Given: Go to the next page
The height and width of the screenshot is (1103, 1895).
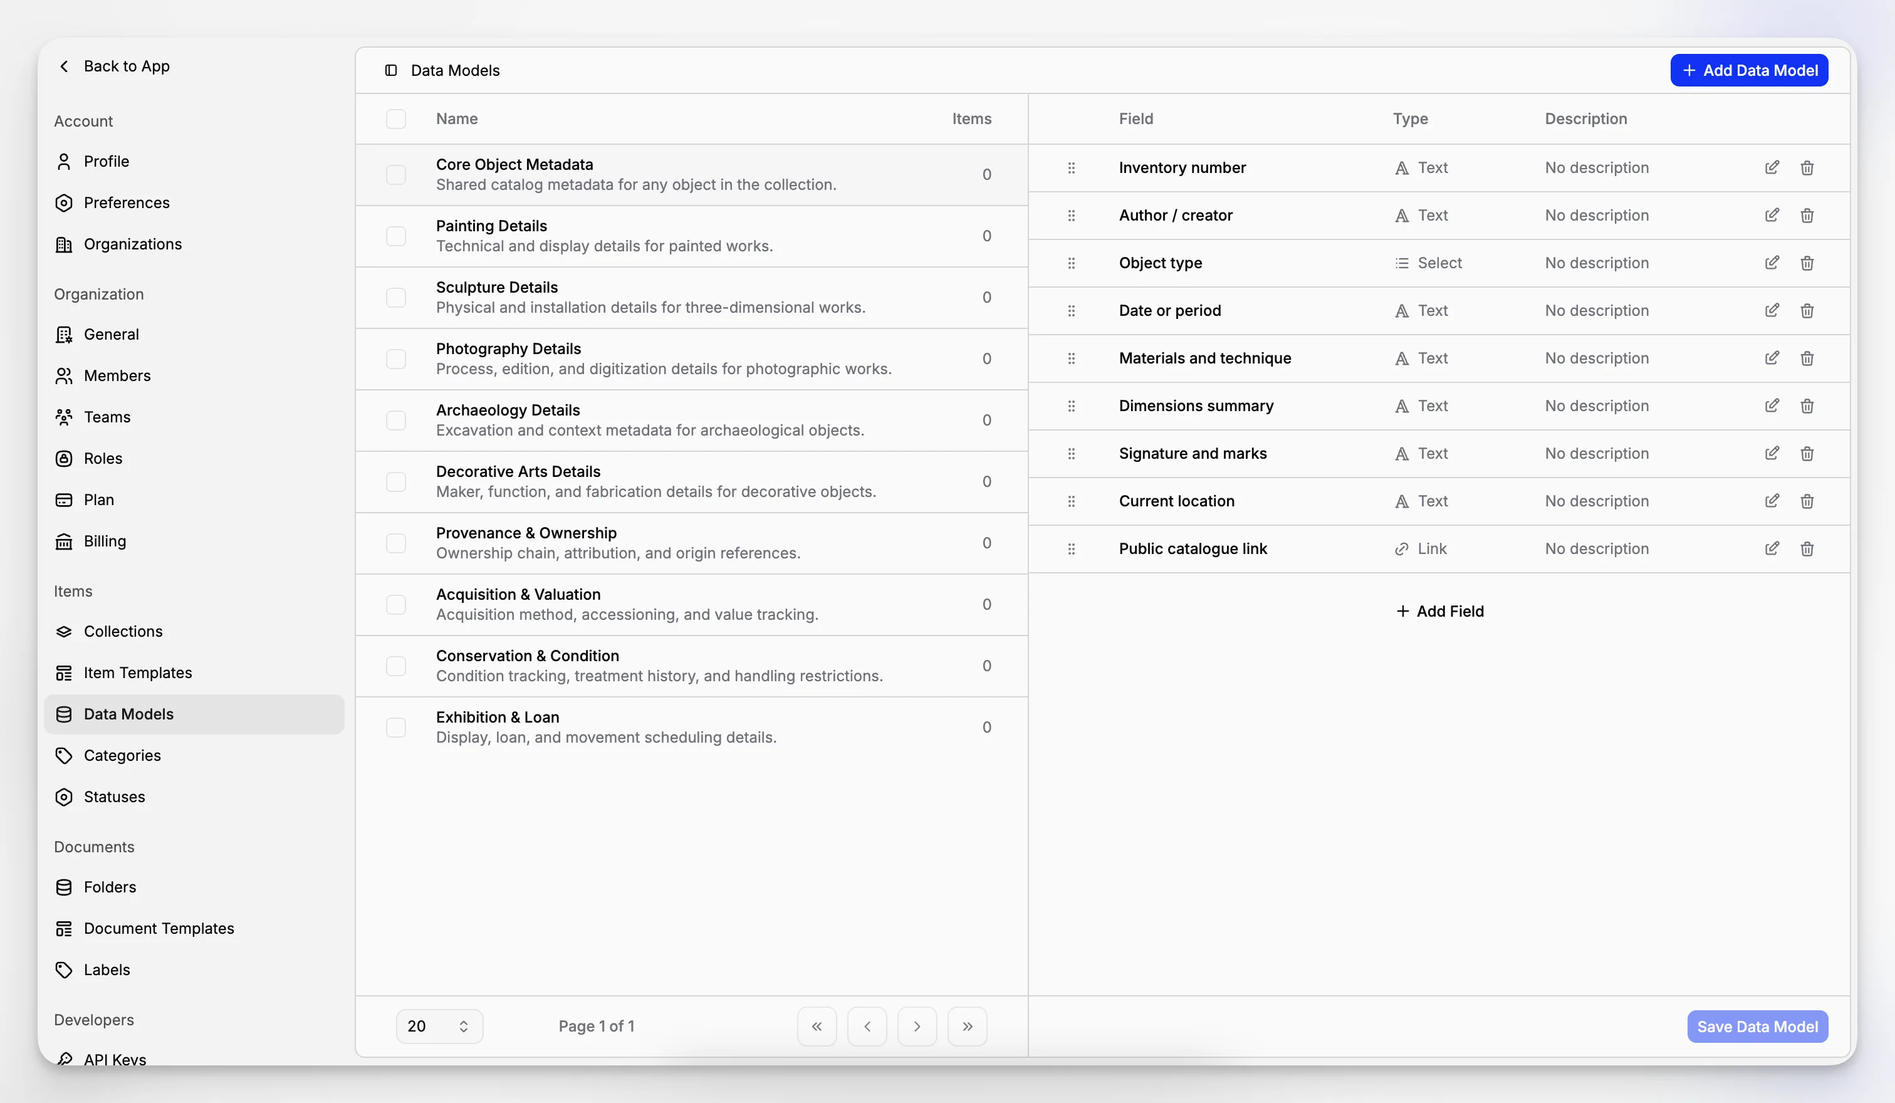Looking at the screenshot, I should coord(917,1027).
